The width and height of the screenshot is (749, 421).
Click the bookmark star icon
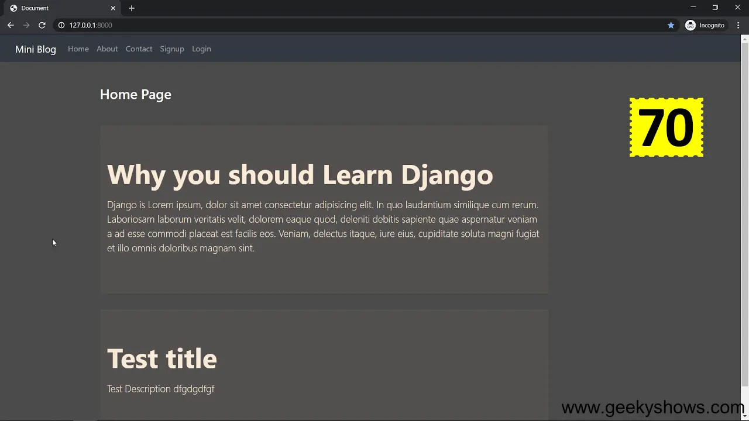click(x=671, y=25)
